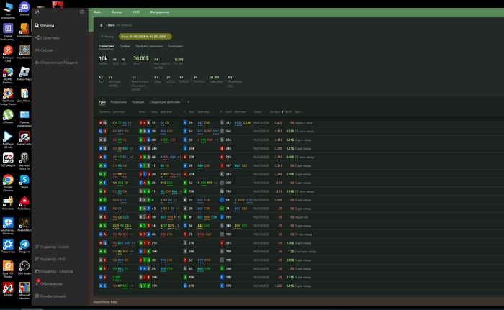This screenshot has height=310, width=504.
Task: Open the PotPlayer desktop icon
Action: click(8, 140)
